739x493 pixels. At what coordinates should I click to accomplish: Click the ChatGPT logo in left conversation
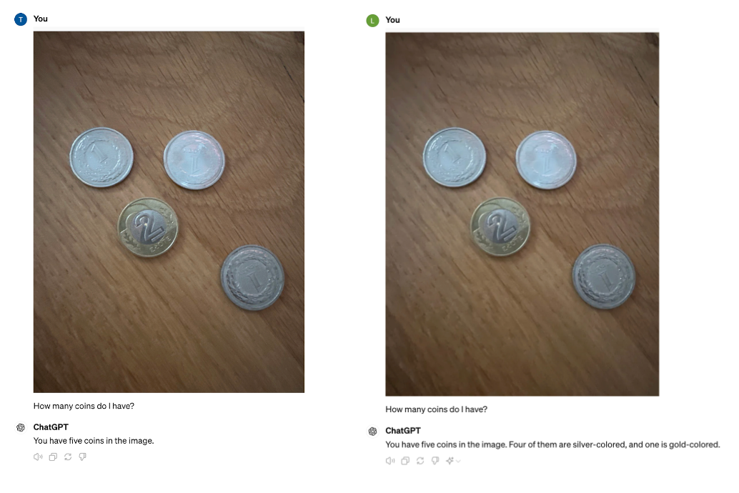[x=21, y=427]
